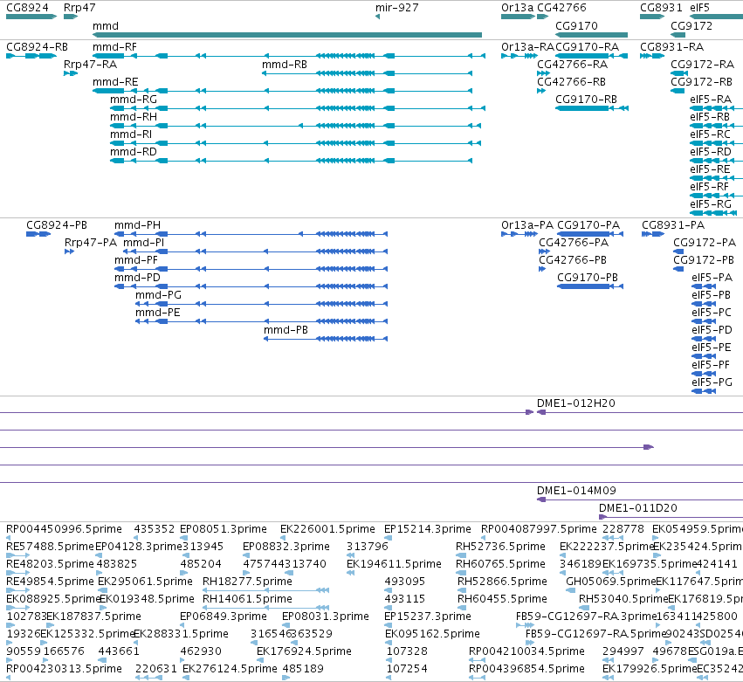Select the Rrp47 gene label
Screen dimensions: 743x682
(x=79, y=8)
